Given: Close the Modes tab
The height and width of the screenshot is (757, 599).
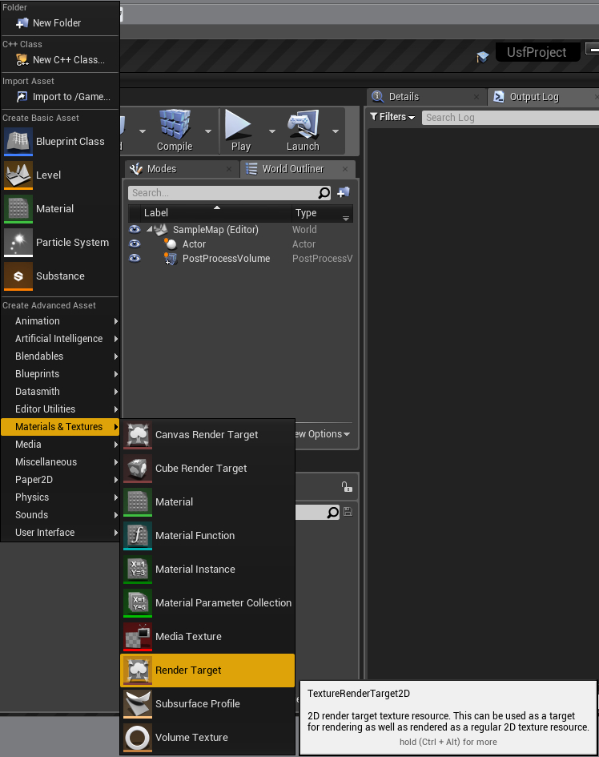Looking at the screenshot, I should (229, 169).
